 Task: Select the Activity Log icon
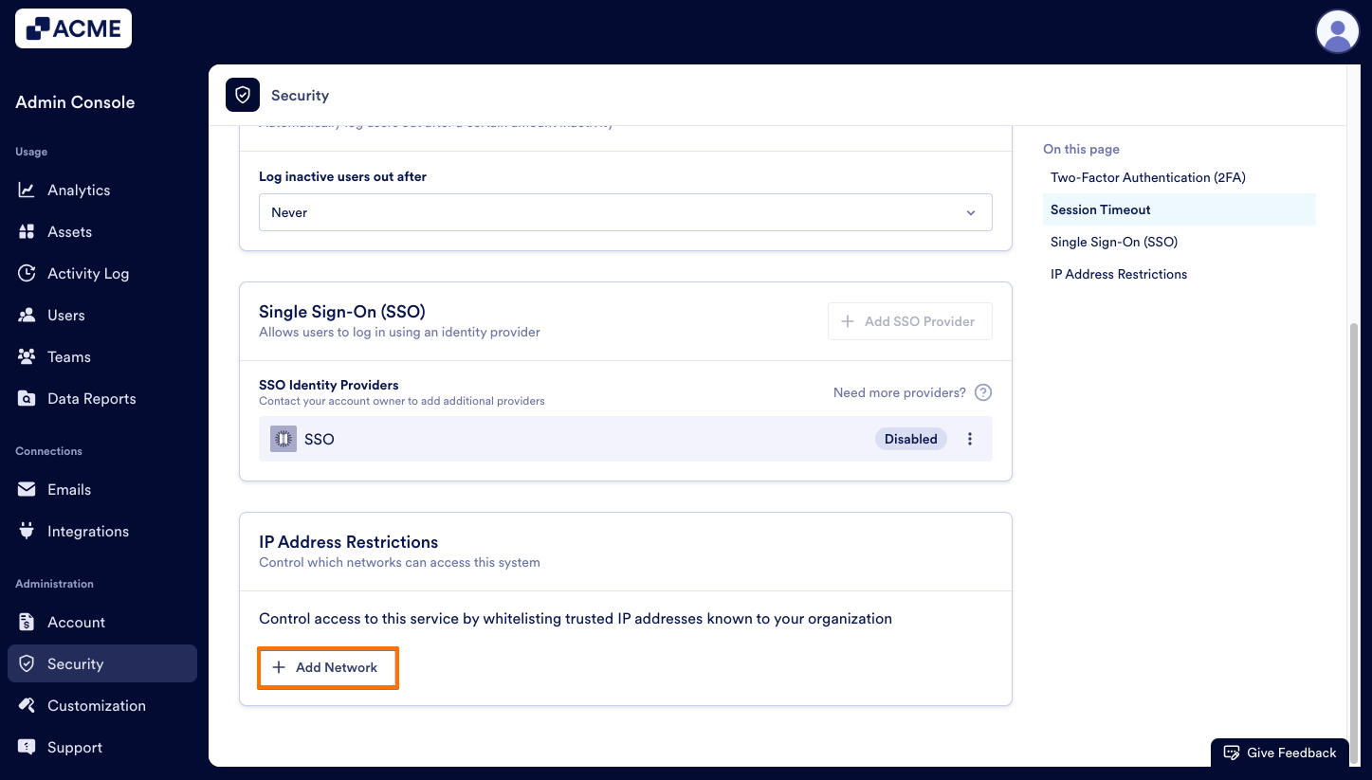click(x=27, y=273)
